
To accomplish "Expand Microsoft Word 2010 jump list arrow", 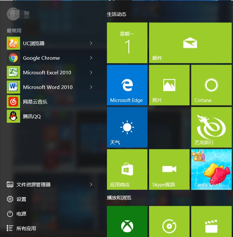I will [x=91, y=87].
